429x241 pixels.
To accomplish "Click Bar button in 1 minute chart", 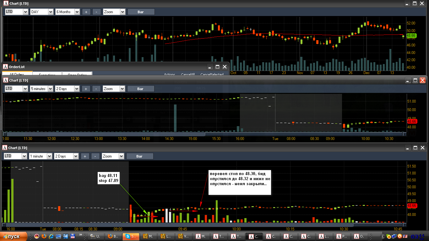I will (139, 156).
